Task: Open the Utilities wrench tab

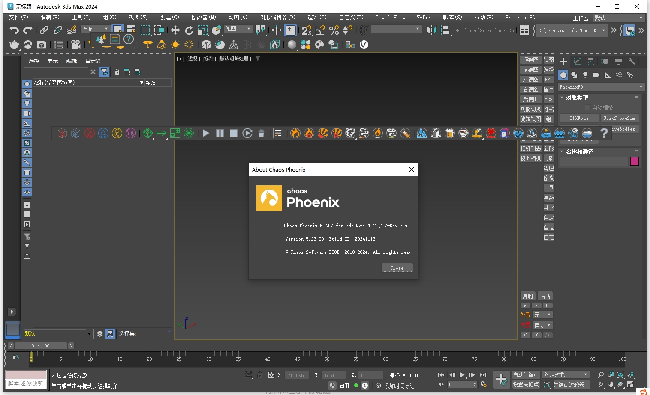Action: pos(632,62)
